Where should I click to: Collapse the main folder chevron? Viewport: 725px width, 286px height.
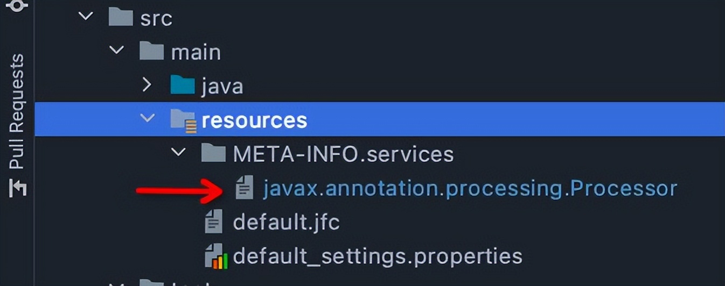point(116,50)
